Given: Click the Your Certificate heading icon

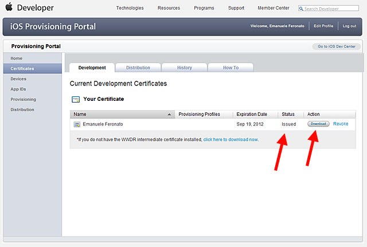Looking at the screenshot, I should click(75, 99).
